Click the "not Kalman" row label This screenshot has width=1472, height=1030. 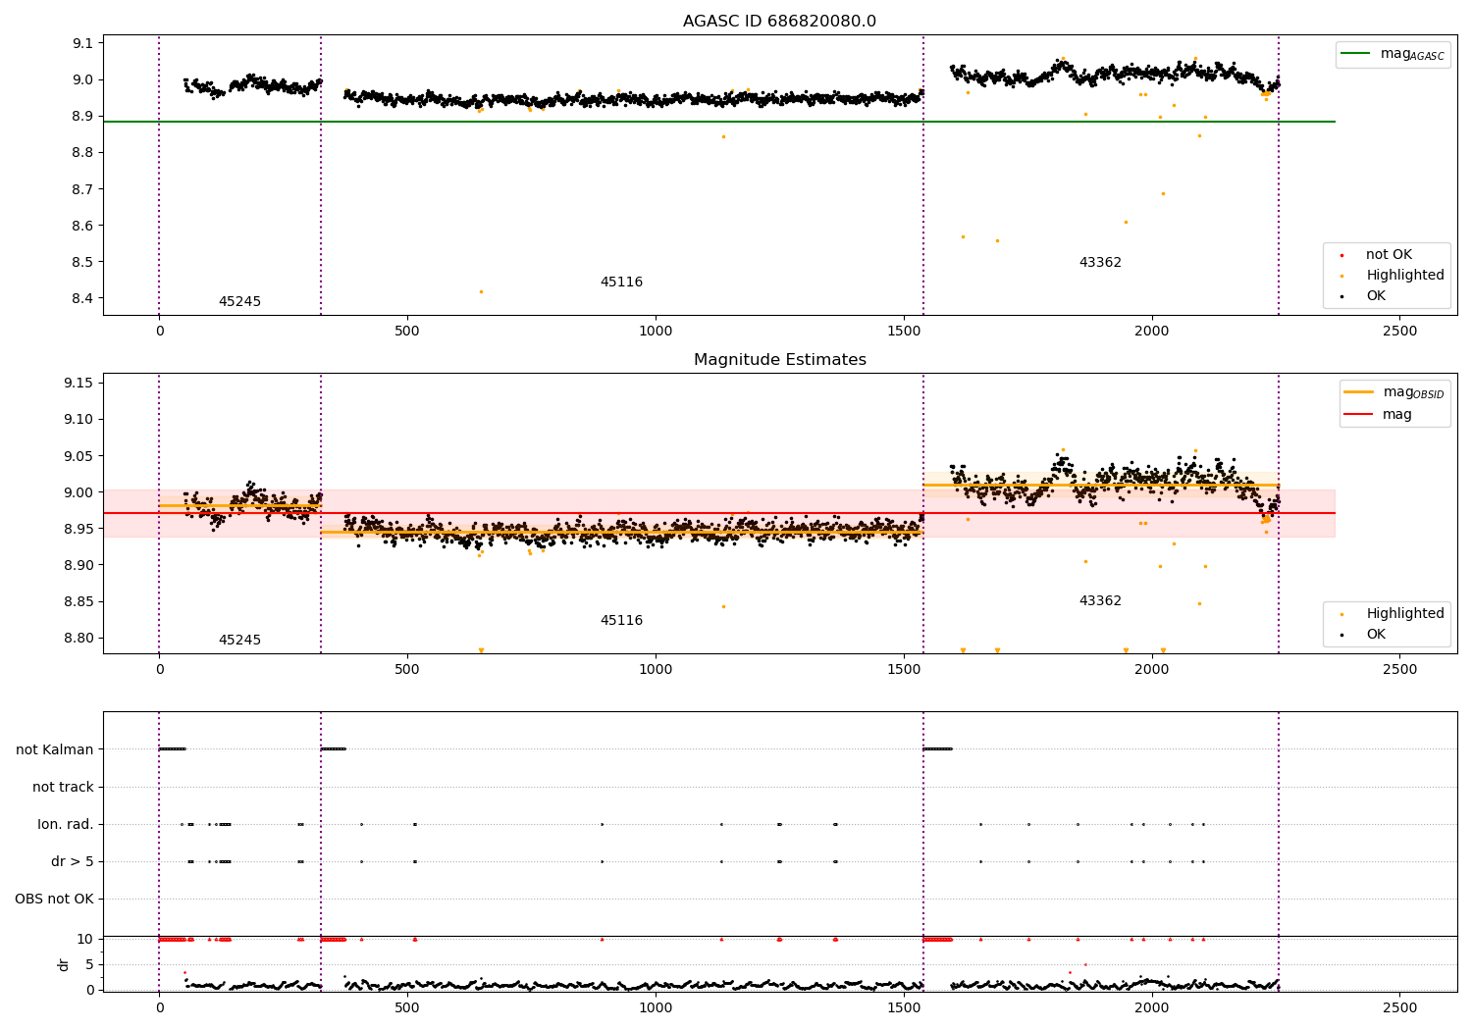55,750
